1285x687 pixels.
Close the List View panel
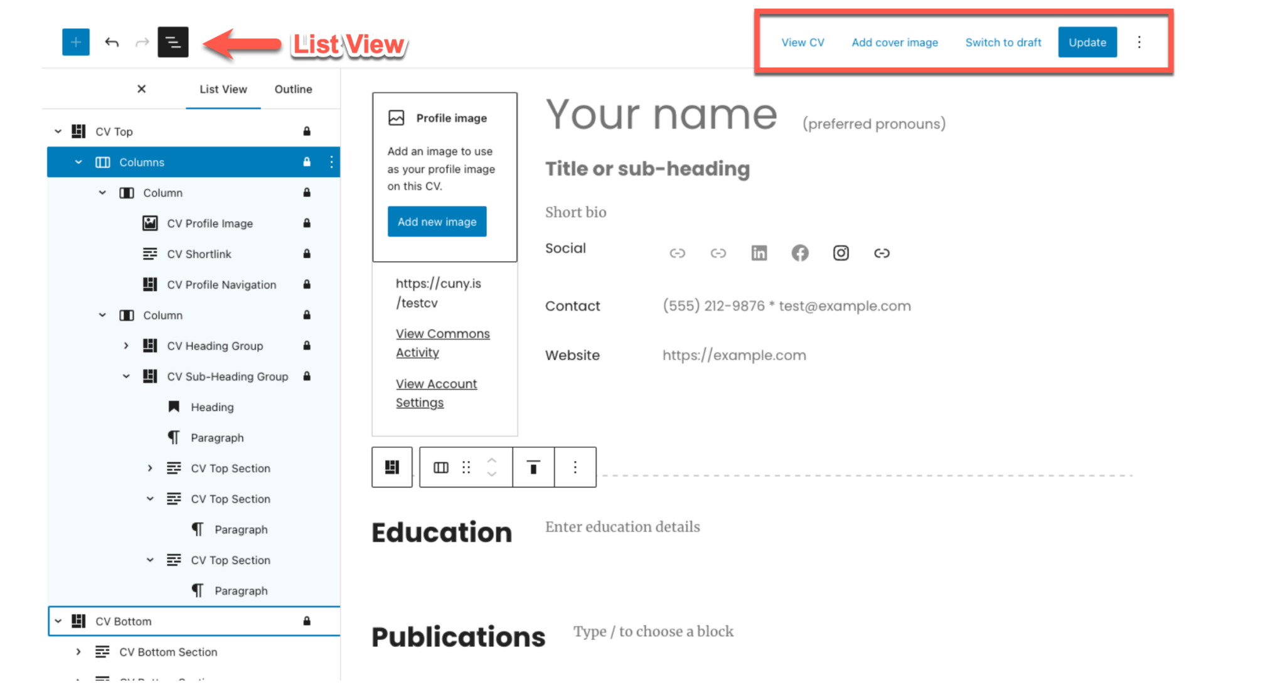(x=141, y=89)
